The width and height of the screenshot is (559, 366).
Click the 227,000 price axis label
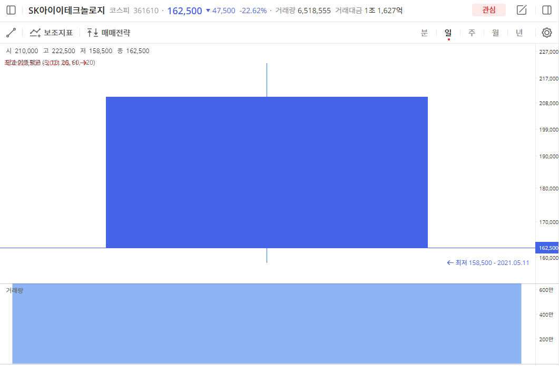(548, 52)
